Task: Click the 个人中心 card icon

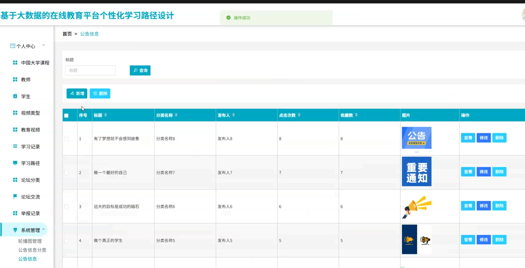Action: tap(13, 46)
